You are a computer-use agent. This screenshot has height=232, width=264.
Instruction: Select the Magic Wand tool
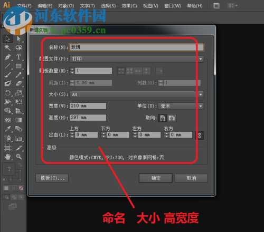coord(7,48)
